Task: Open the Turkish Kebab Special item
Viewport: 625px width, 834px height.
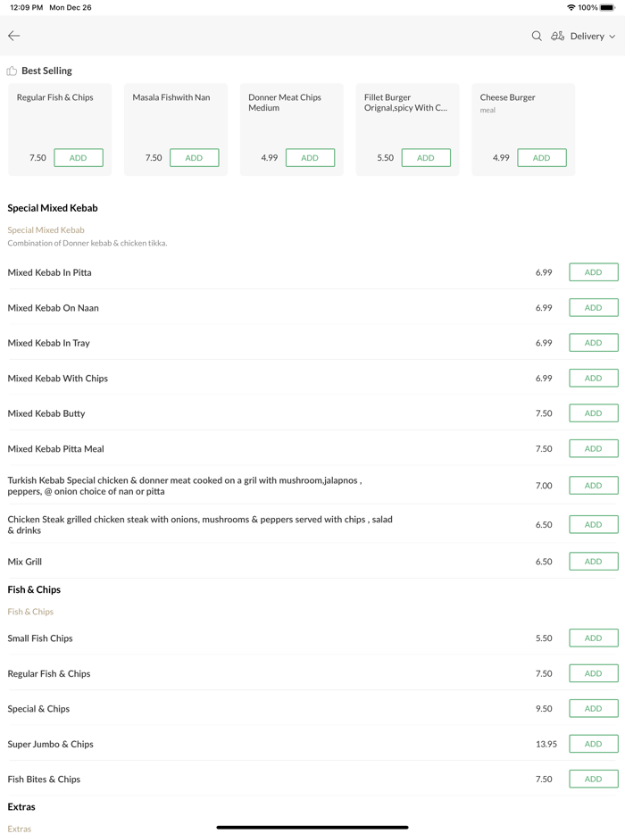Action: (x=185, y=486)
